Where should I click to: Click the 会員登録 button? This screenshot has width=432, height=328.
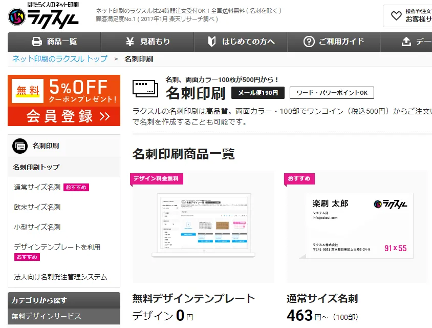click(64, 116)
